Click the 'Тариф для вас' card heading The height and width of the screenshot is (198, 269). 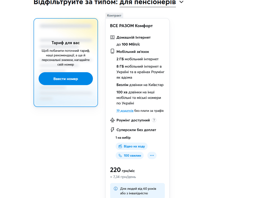point(66,43)
